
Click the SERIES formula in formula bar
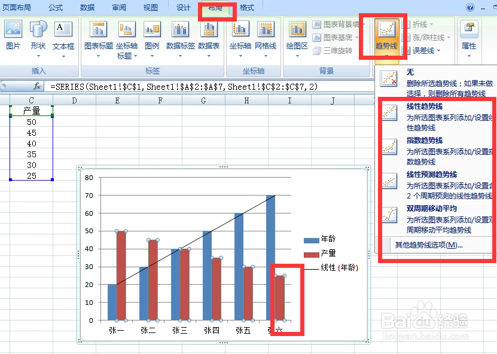pyautogui.click(x=184, y=87)
